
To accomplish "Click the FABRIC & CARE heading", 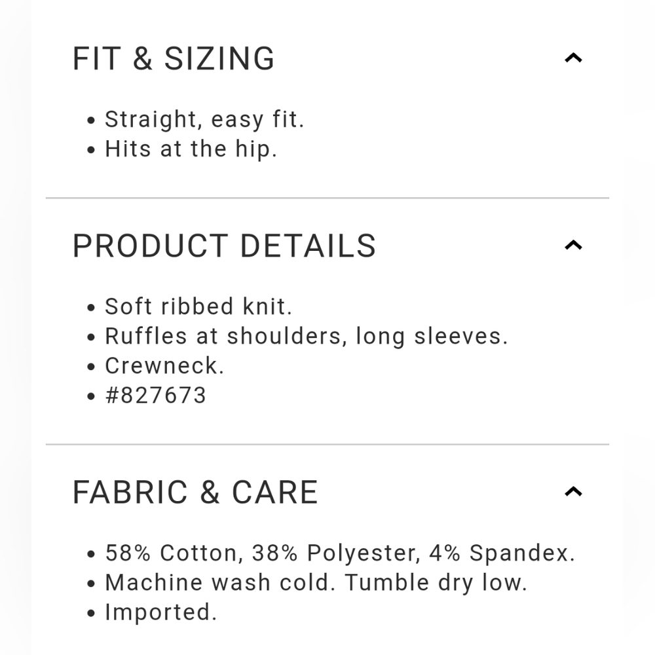I will tap(195, 493).
